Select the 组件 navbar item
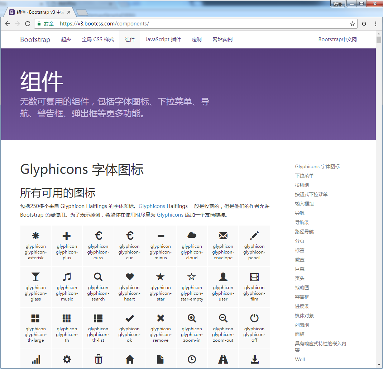Screen dimensions: 383x369 (130, 39)
